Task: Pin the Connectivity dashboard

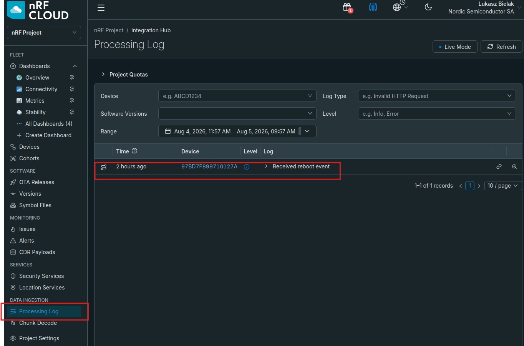Action: click(72, 89)
